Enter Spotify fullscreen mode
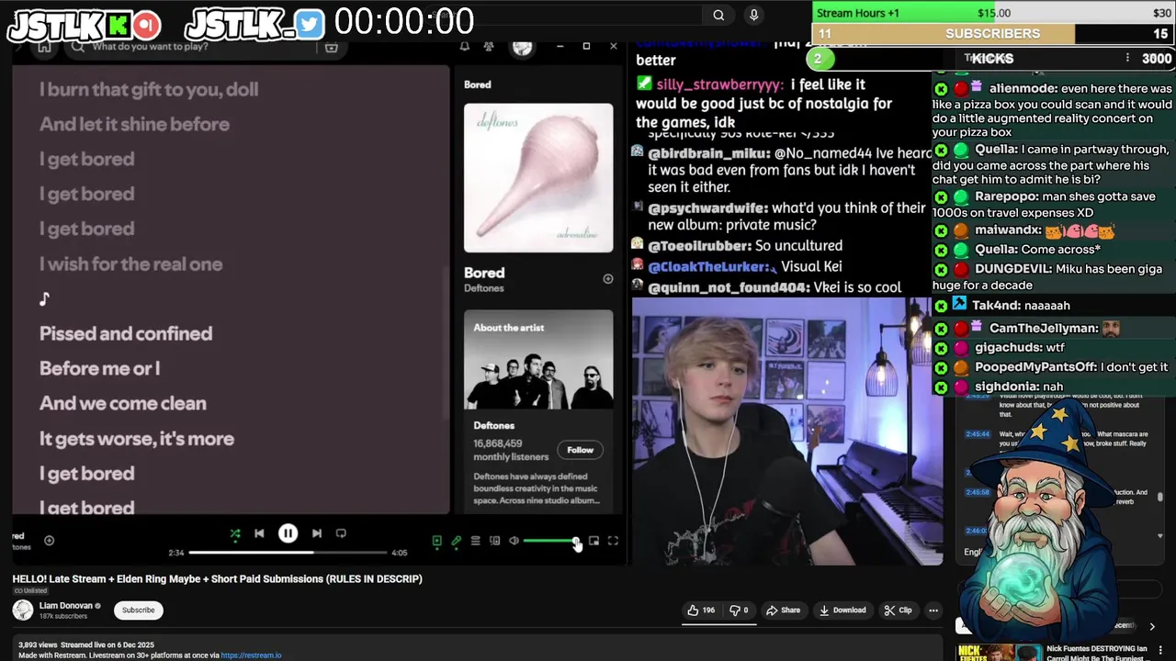The image size is (1176, 661). (x=613, y=542)
